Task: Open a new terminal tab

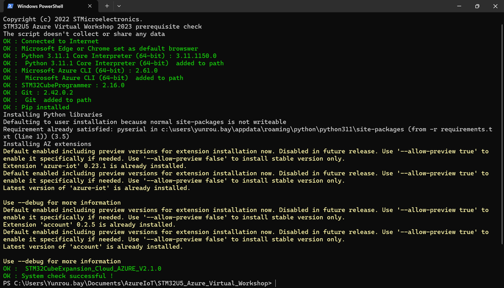Action: click(107, 7)
